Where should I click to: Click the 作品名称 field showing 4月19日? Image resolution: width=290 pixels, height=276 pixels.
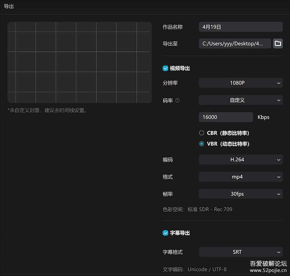pyautogui.click(x=240, y=27)
